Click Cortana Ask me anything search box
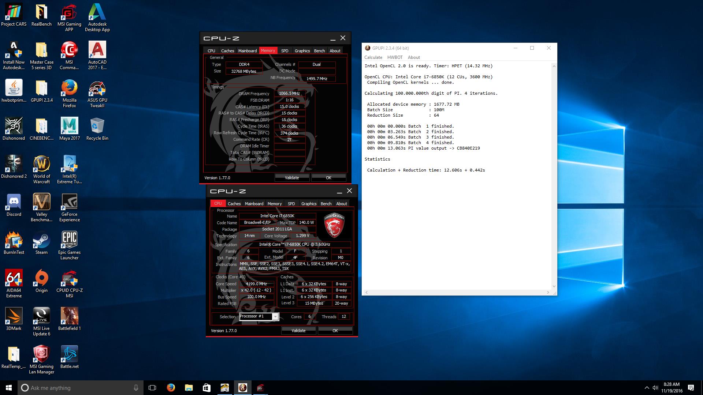Screen dimensions: 703x395 81,388
